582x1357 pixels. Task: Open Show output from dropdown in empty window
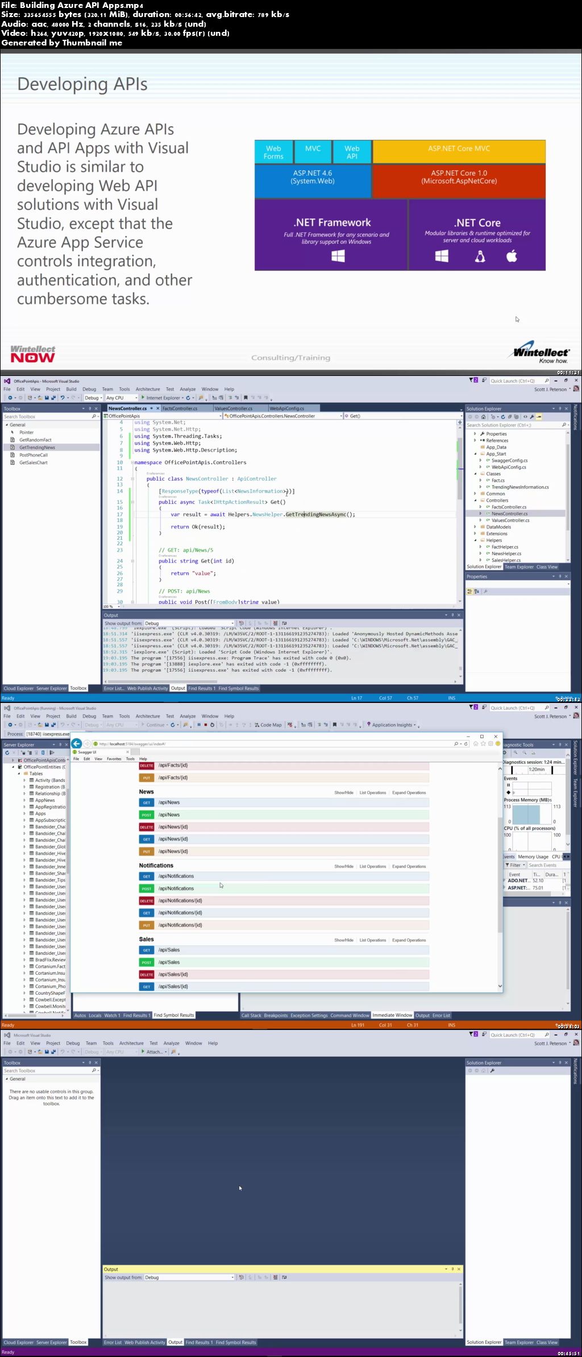pyautogui.click(x=189, y=1277)
